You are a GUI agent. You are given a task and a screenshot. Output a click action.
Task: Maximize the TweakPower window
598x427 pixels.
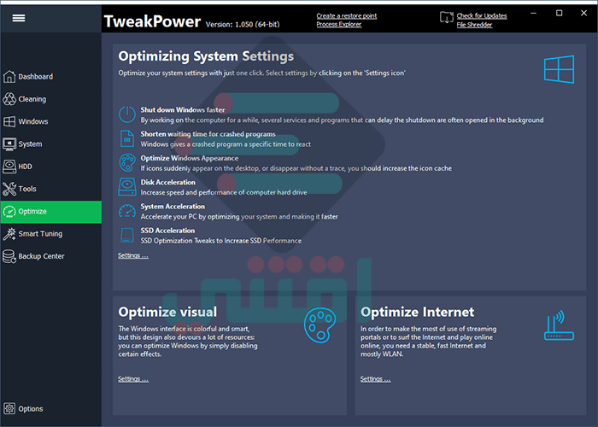click(559, 14)
